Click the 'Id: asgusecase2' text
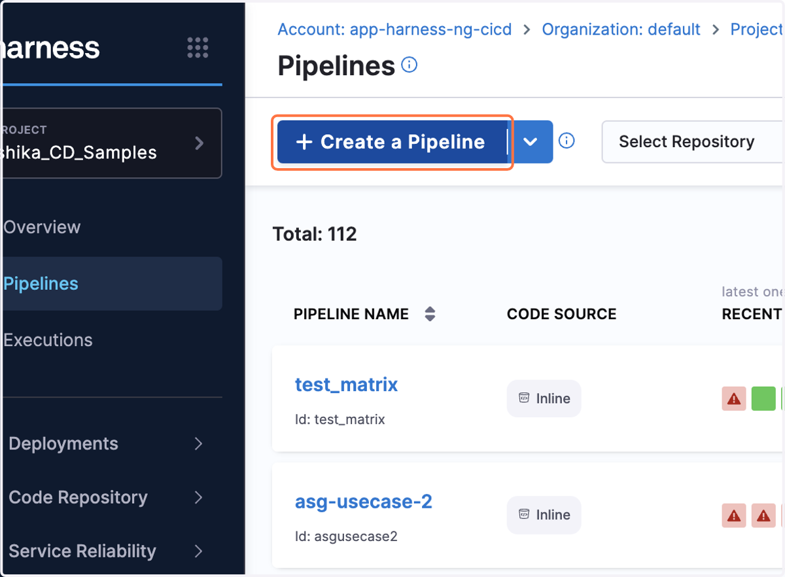 pos(346,536)
